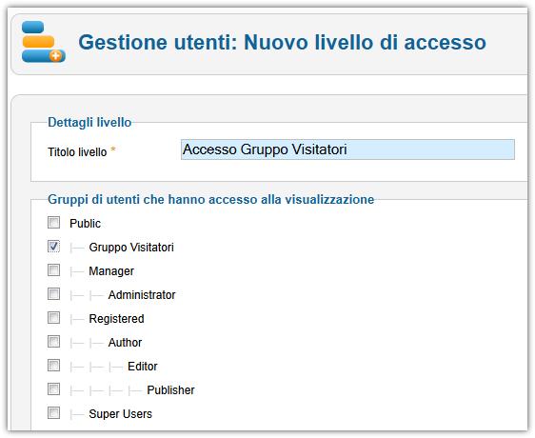Click the Registered label
The image size is (535, 438).
point(116,319)
